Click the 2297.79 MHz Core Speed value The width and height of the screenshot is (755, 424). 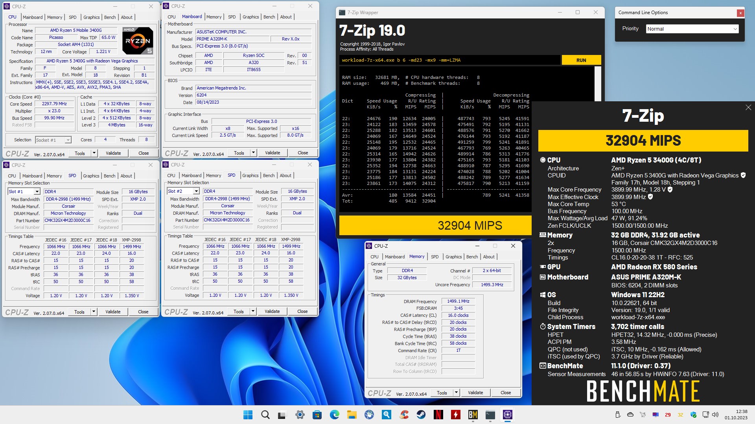(55, 104)
